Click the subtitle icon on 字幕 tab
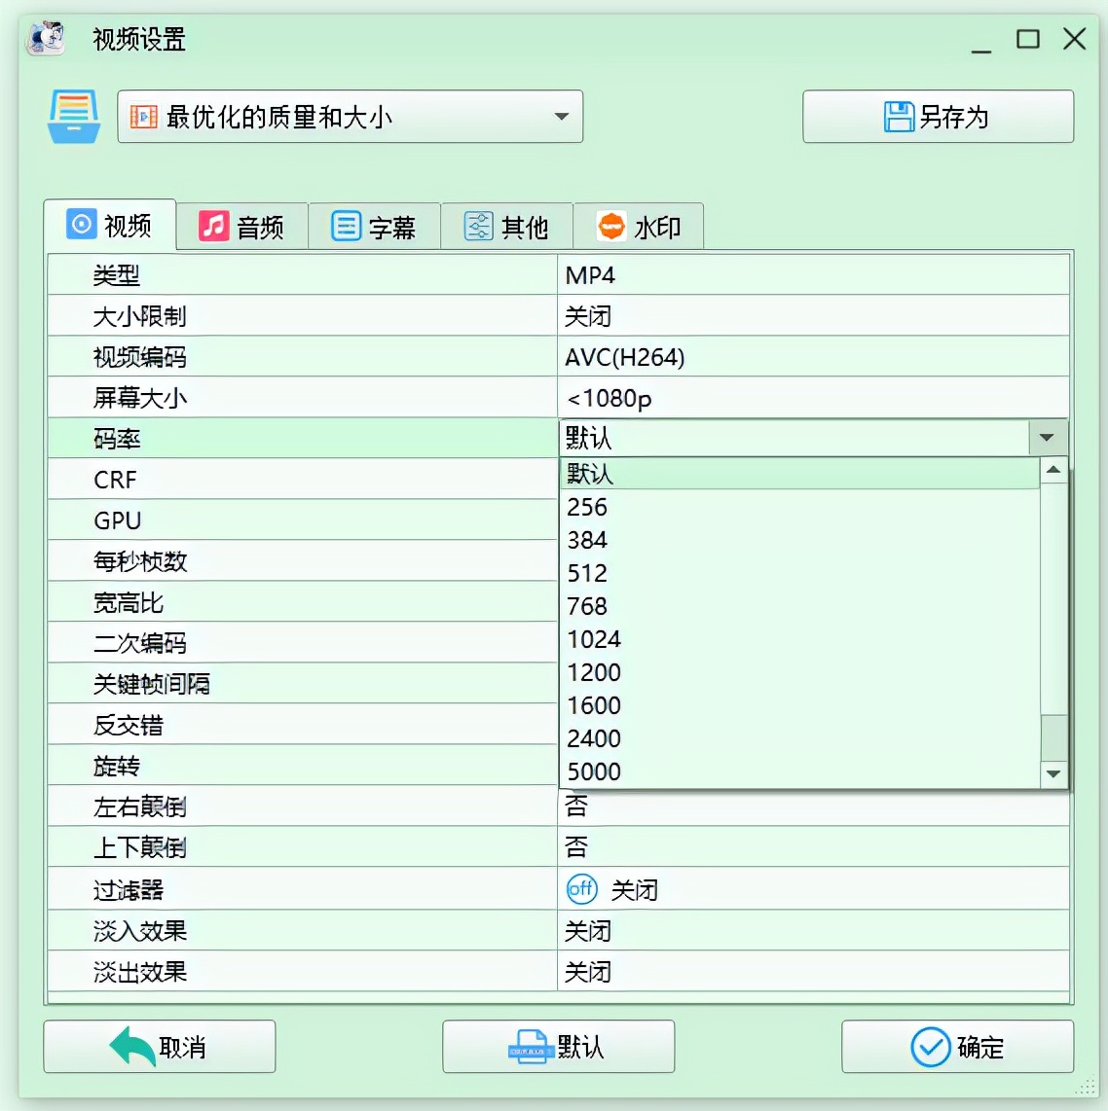The width and height of the screenshot is (1108, 1111). 348,225
